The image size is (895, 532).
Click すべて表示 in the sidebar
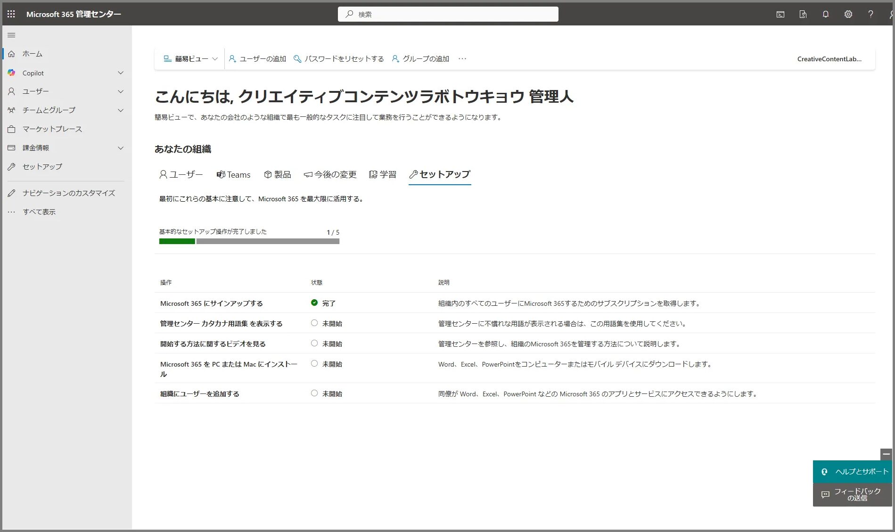[x=39, y=212]
